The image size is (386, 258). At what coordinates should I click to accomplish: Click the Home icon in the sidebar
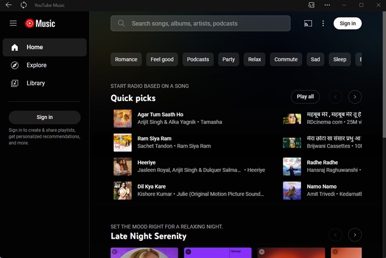[15, 47]
